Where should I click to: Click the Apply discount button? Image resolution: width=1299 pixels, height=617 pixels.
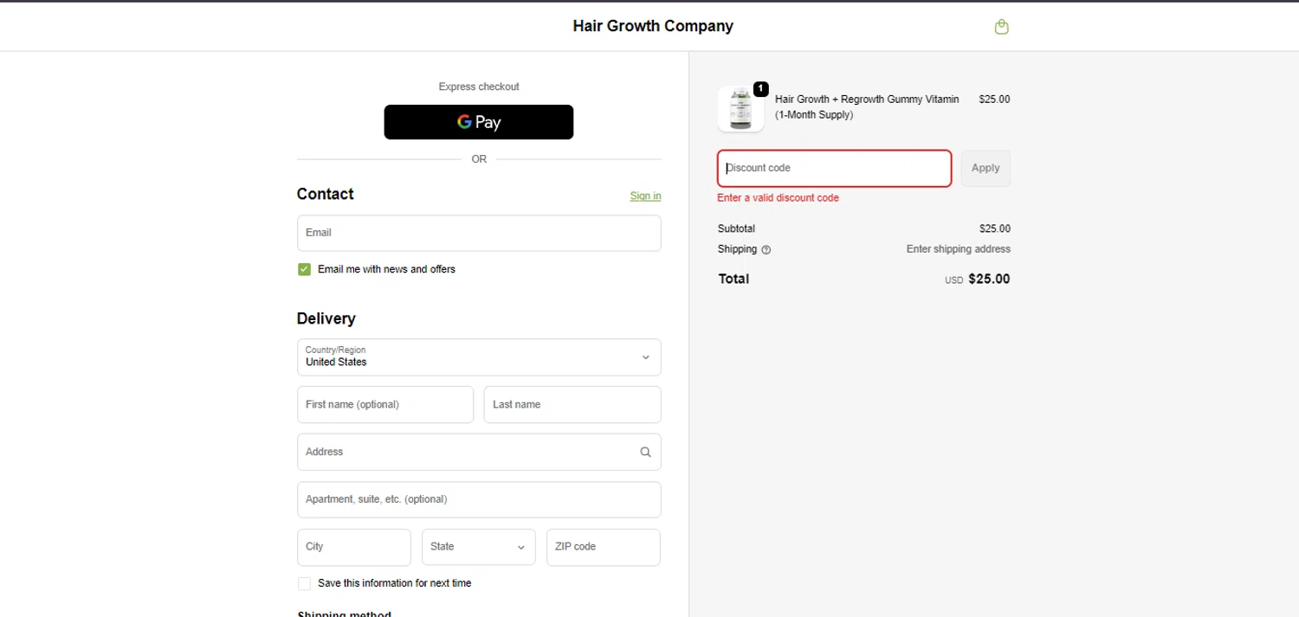point(986,168)
